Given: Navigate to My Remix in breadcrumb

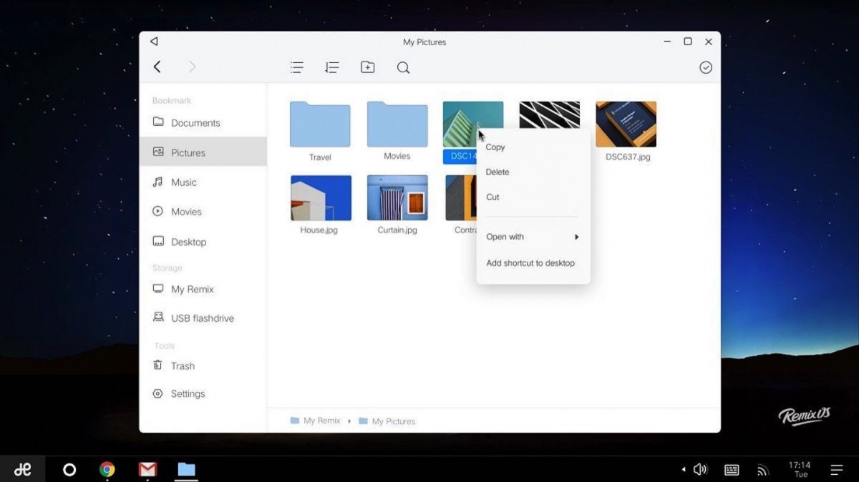Looking at the screenshot, I should tap(321, 421).
